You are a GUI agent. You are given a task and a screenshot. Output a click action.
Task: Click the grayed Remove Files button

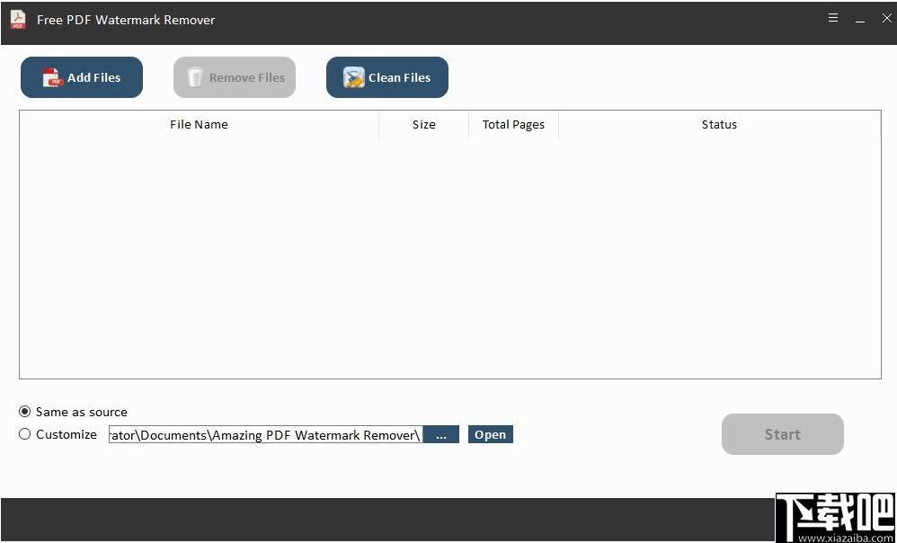(x=235, y=77)
